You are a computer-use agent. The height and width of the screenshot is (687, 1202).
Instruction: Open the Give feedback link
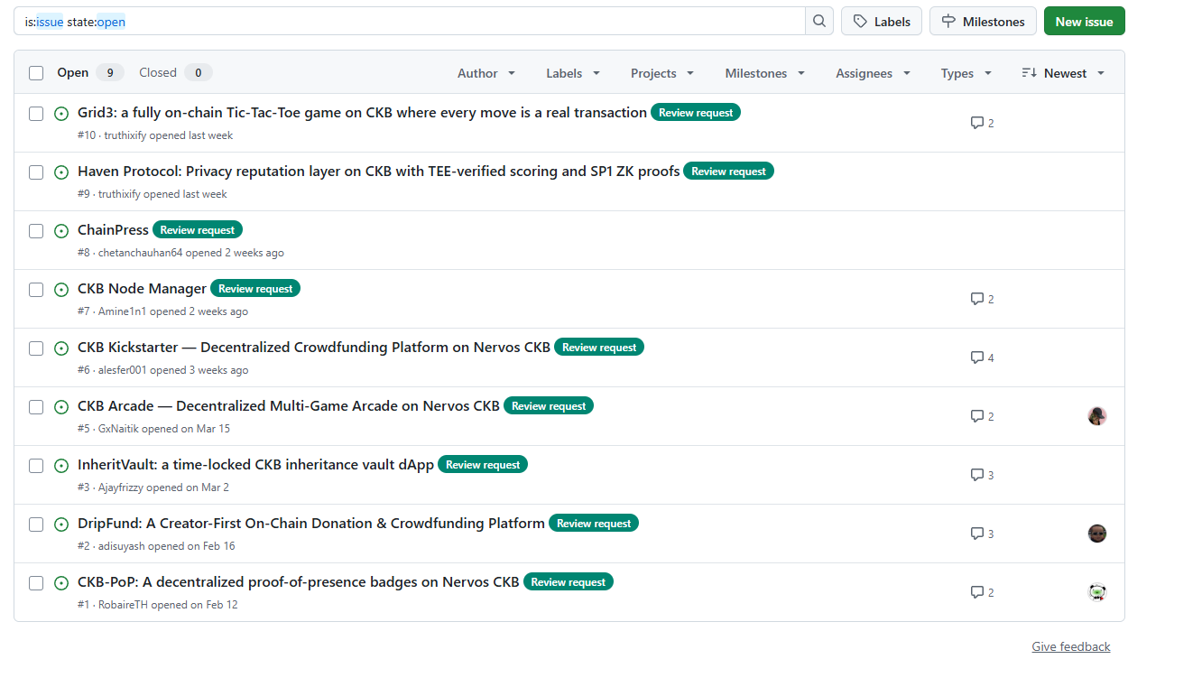click(1070, 646)
